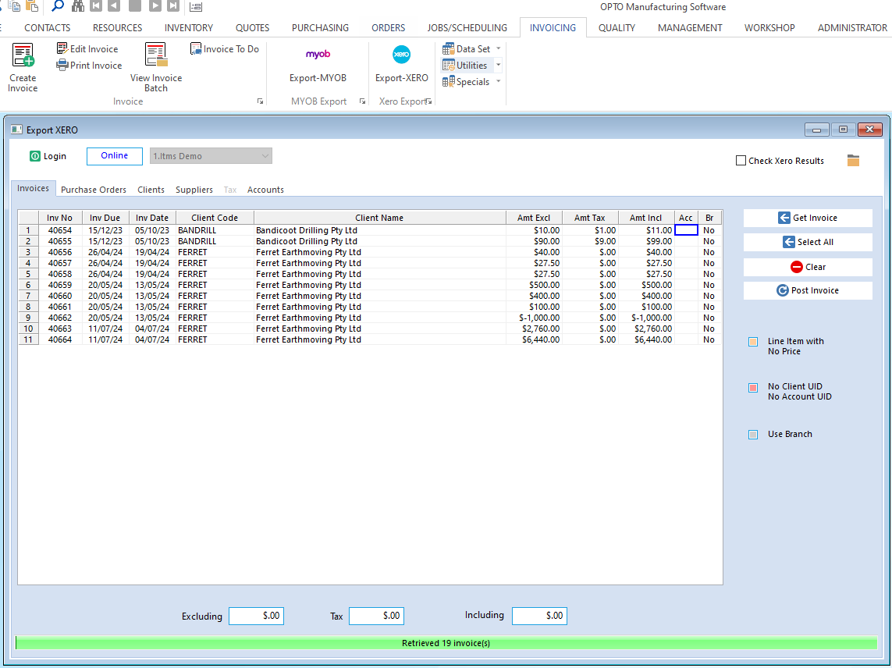
Task: Click the grey stop square icon
Action: (135, 6)
